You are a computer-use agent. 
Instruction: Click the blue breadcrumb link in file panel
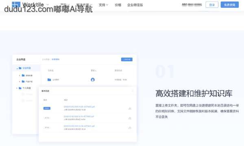pyautogui.click(x=56, y=59)
